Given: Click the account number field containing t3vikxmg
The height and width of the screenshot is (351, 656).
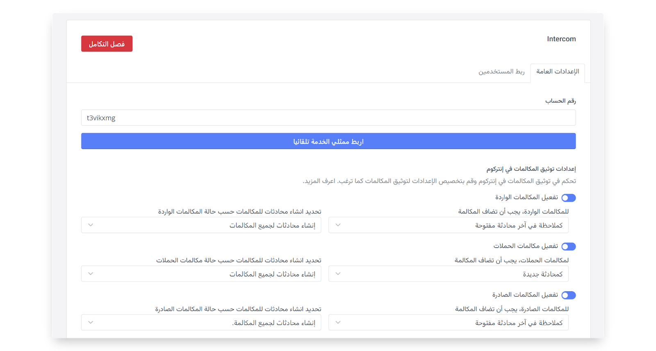Looking at the screenshot, I should pyautogui.click(x=328, y=118).
